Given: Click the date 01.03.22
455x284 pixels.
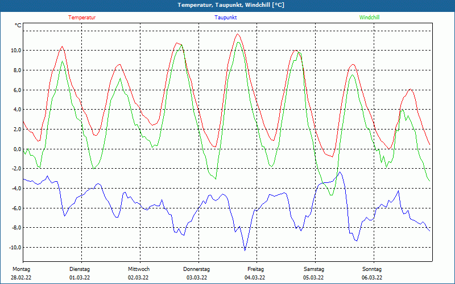Looking at the screenshot, I should point(80,278).
